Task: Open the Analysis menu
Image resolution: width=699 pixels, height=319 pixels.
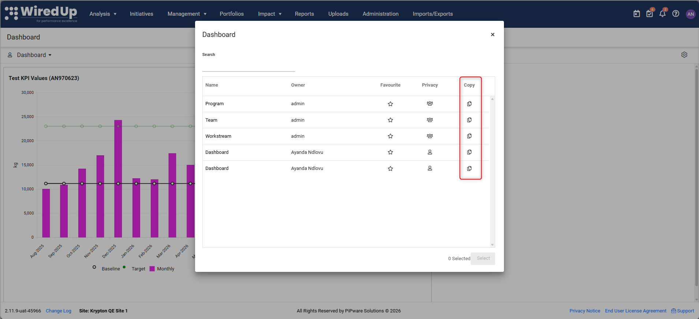Action: click(x=103, y=14)
